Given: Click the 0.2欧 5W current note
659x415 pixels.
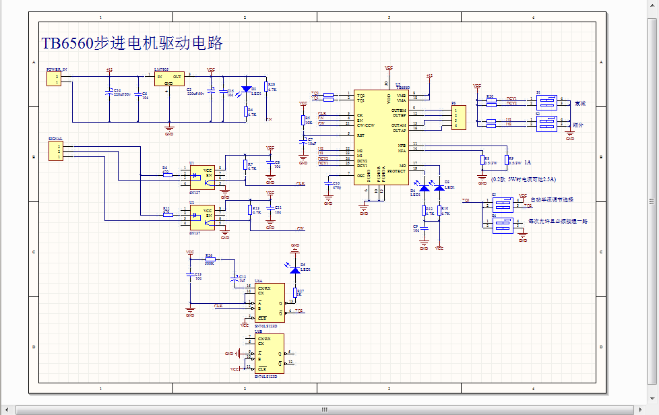Looking at the screenshot, I should tap(524, 179).
